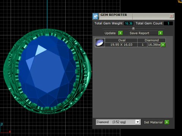The image size is (182, 136).
Task: Apply material with the Set Material arrow
Action: click(x=167, y=122)
